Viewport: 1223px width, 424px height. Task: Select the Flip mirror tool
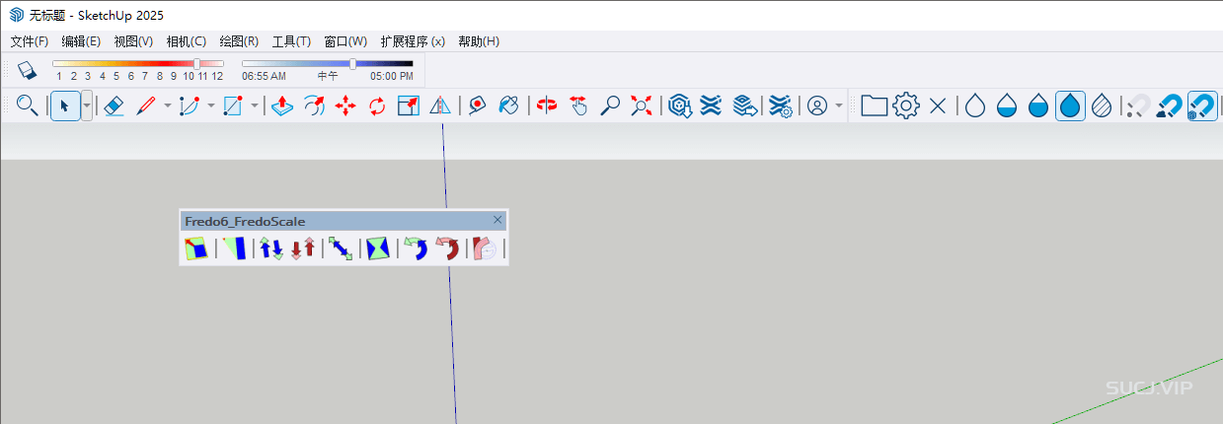tap(440, 106)
